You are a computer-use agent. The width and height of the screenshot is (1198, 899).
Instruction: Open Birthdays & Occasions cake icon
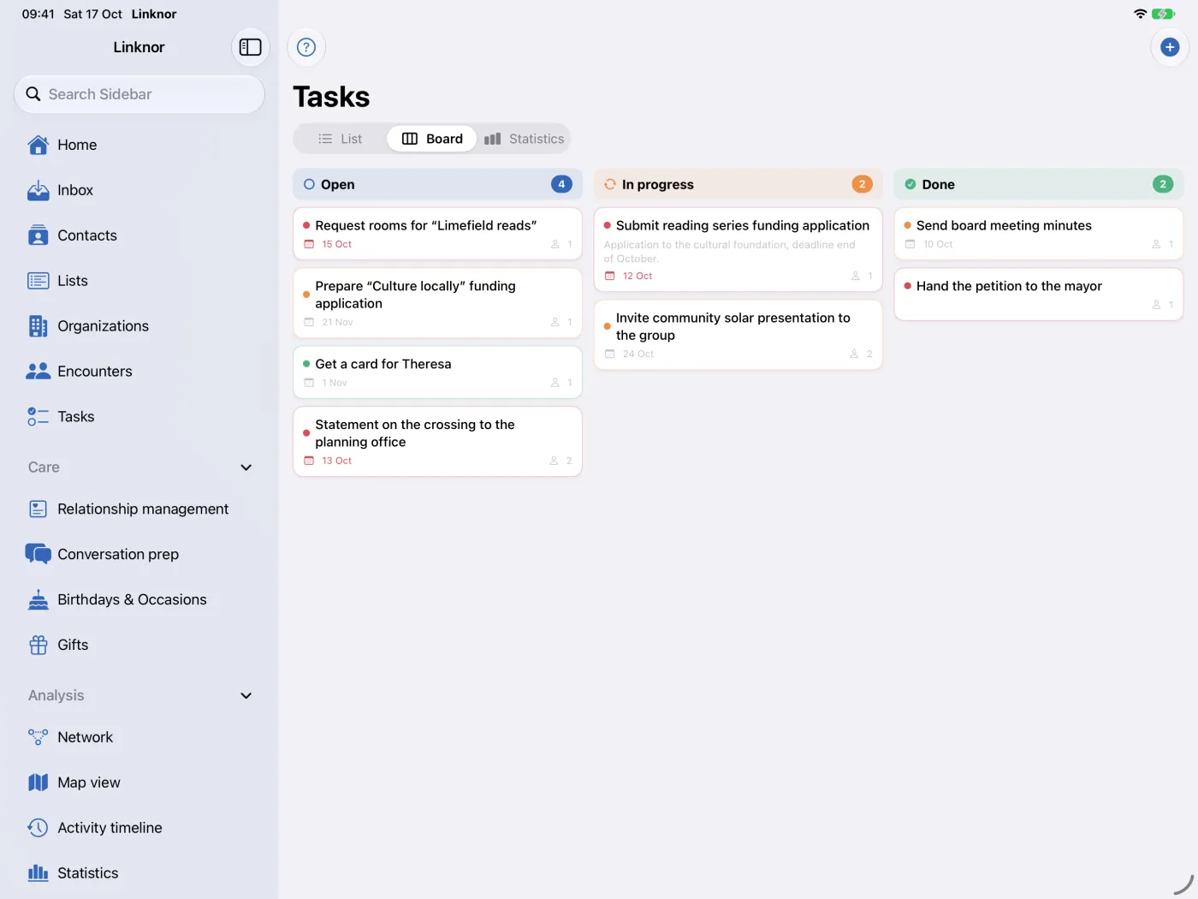(x=39, y=600)
